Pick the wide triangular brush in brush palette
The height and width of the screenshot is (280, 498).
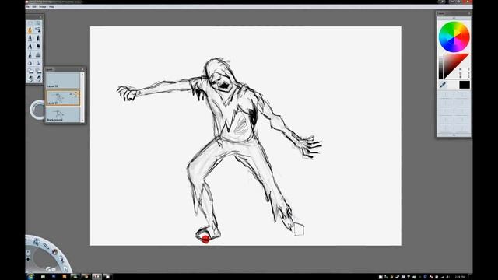click(x=38, y=54)
